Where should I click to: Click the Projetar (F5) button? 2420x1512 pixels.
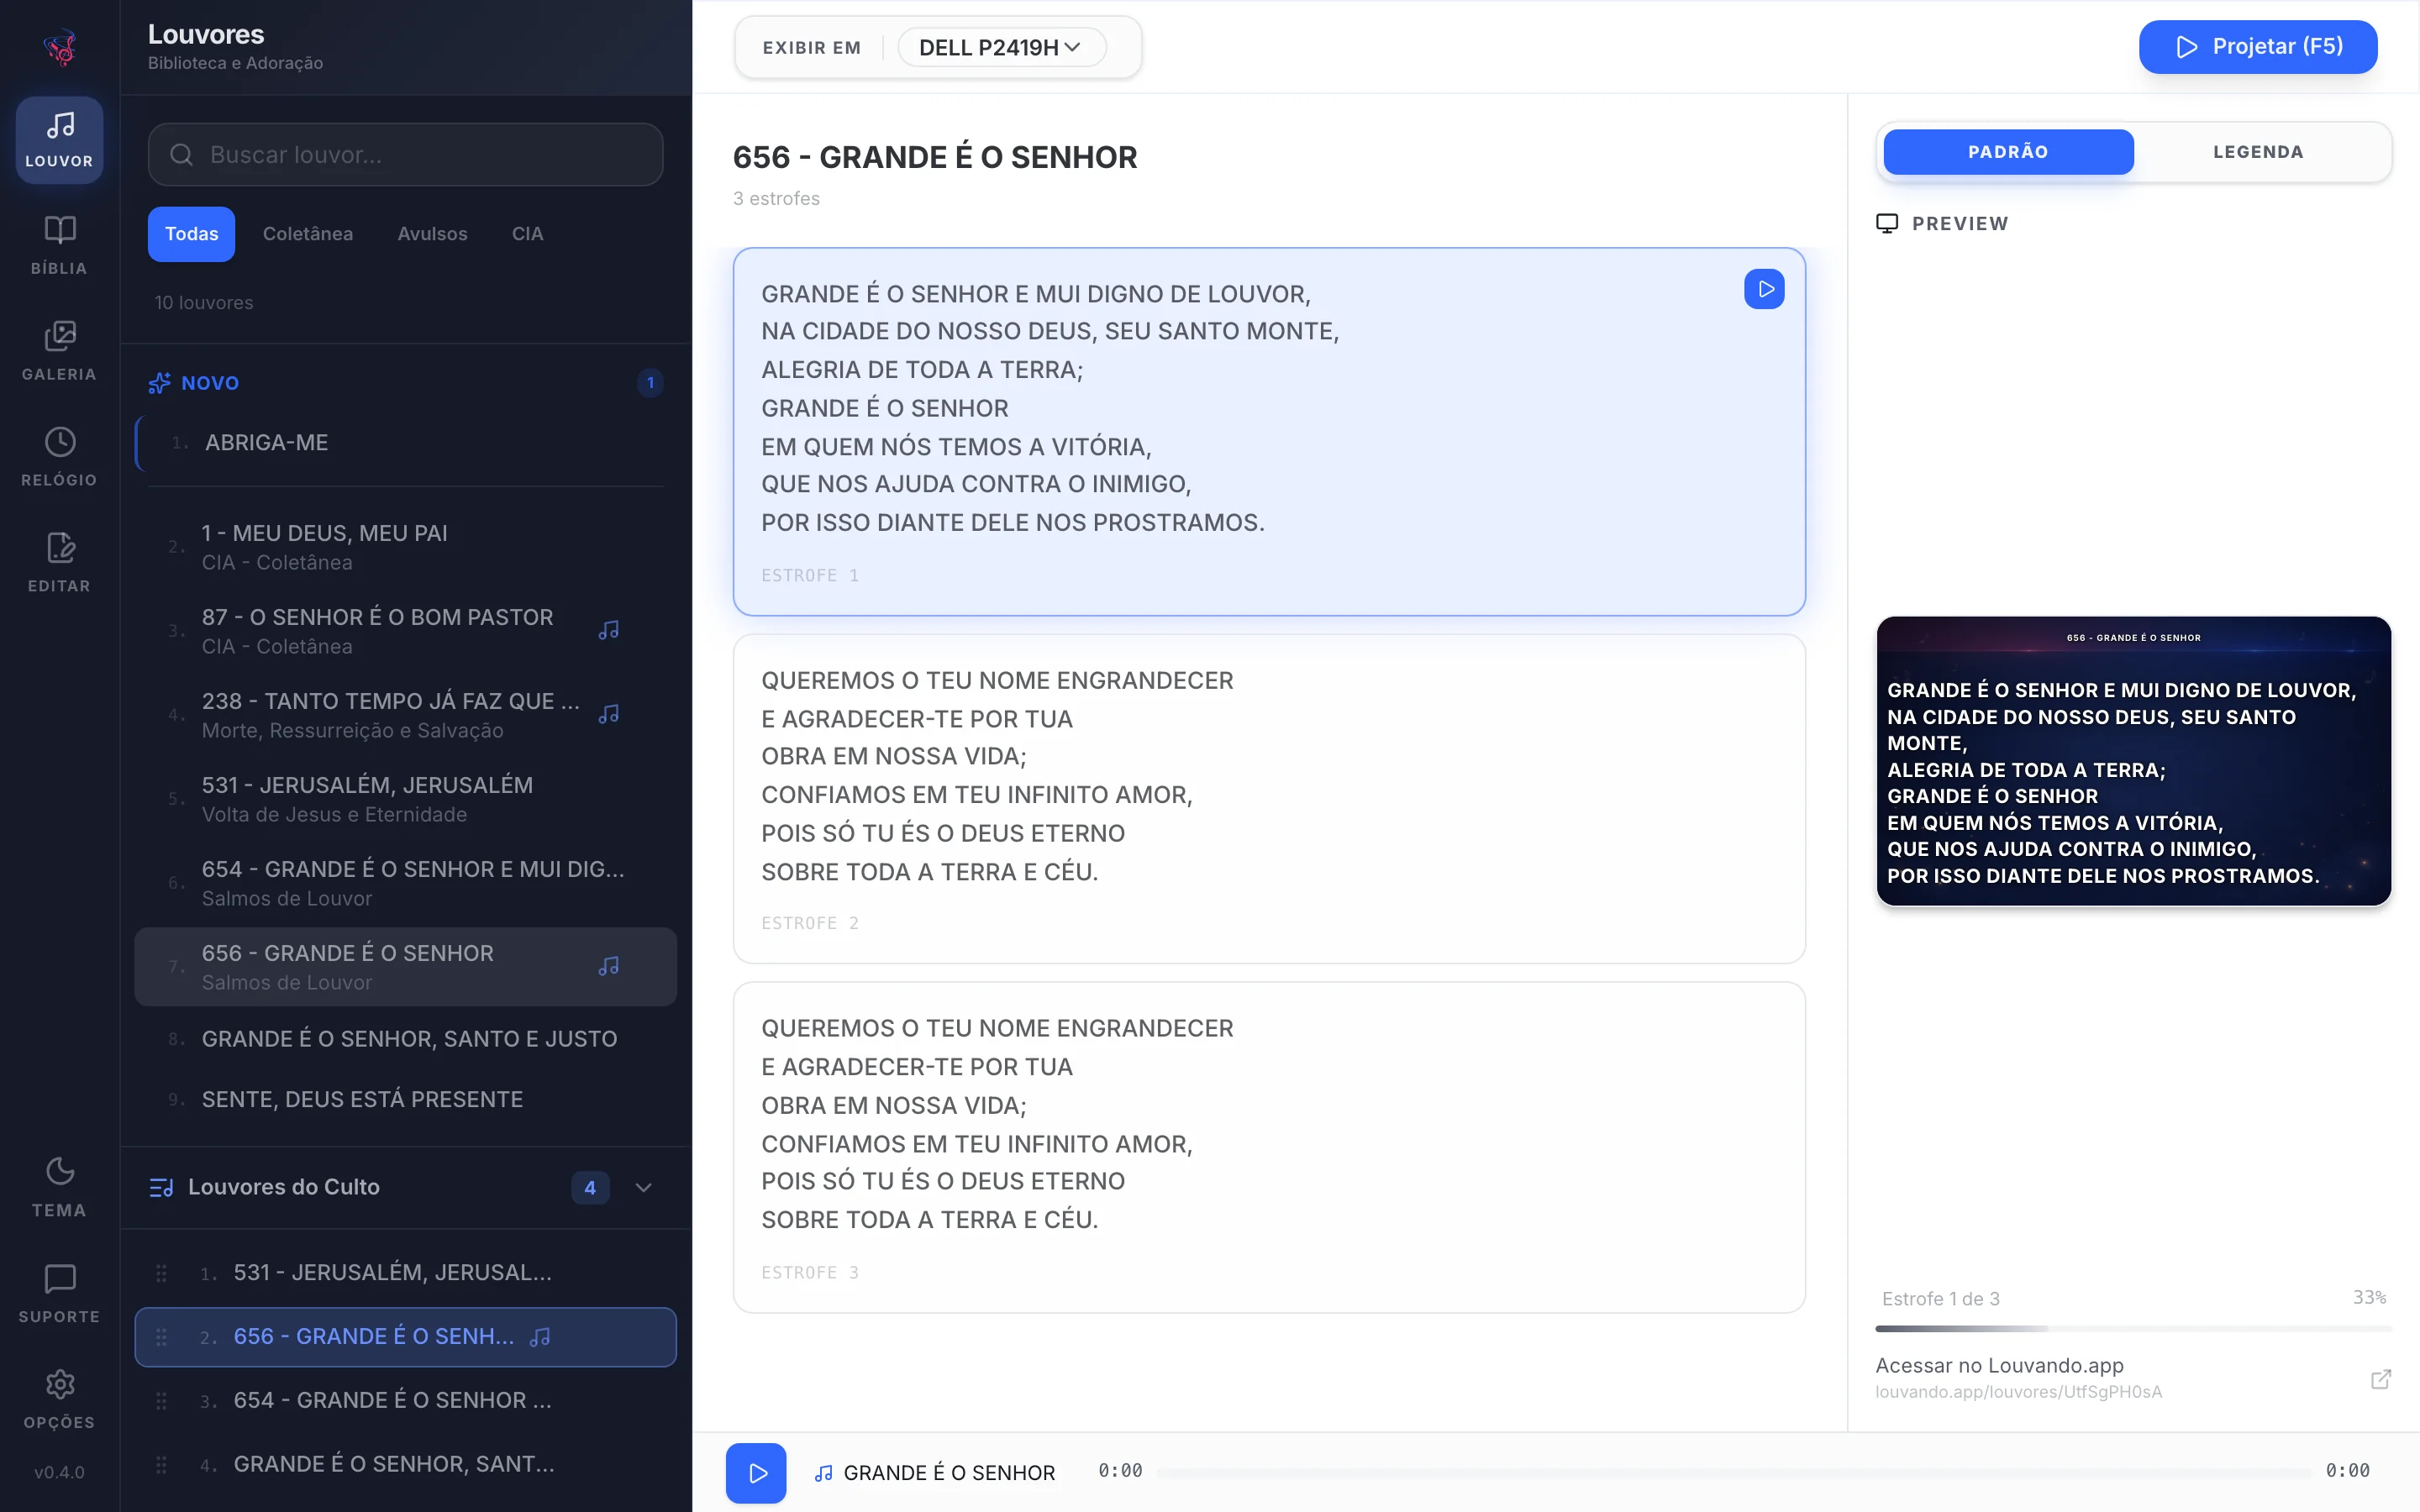(x=2257, y=47)
